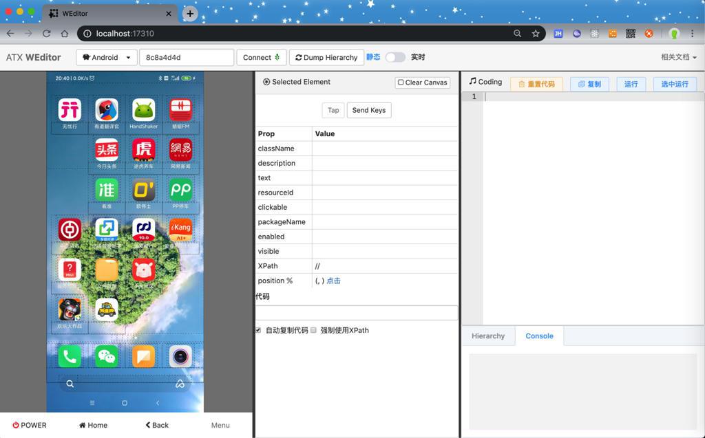This screenshot has width=705, height=438.
Task: Check the Clear Canvas checkbox
Action: point(401,83)
